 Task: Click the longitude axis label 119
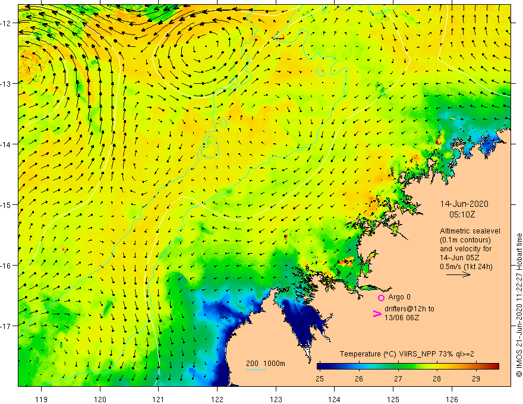42,399
